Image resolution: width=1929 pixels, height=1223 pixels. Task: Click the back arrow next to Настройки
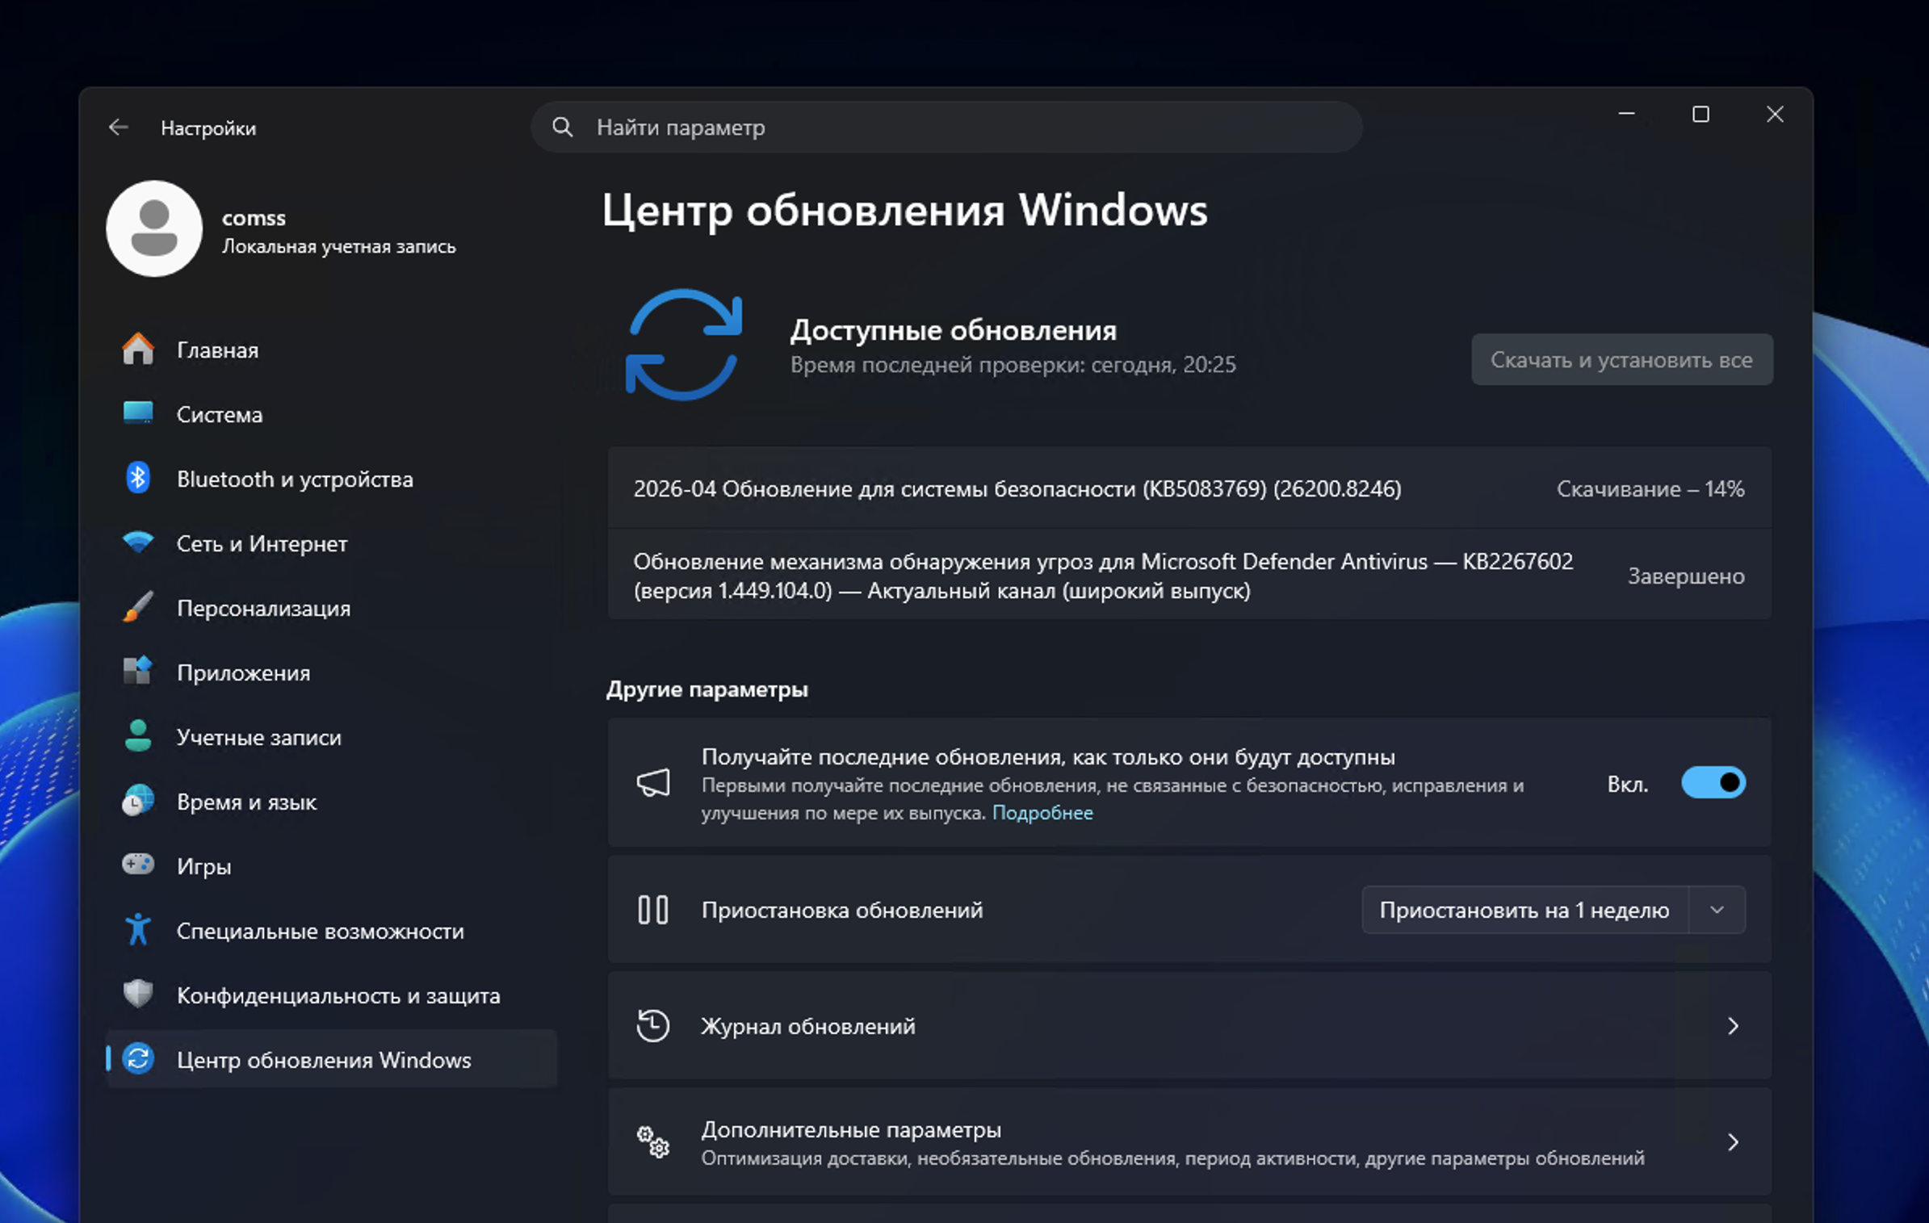coord(119,128)
